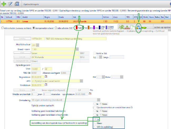Click the Instelling button
The image size is (171, 129).
(x=22, y=39)
